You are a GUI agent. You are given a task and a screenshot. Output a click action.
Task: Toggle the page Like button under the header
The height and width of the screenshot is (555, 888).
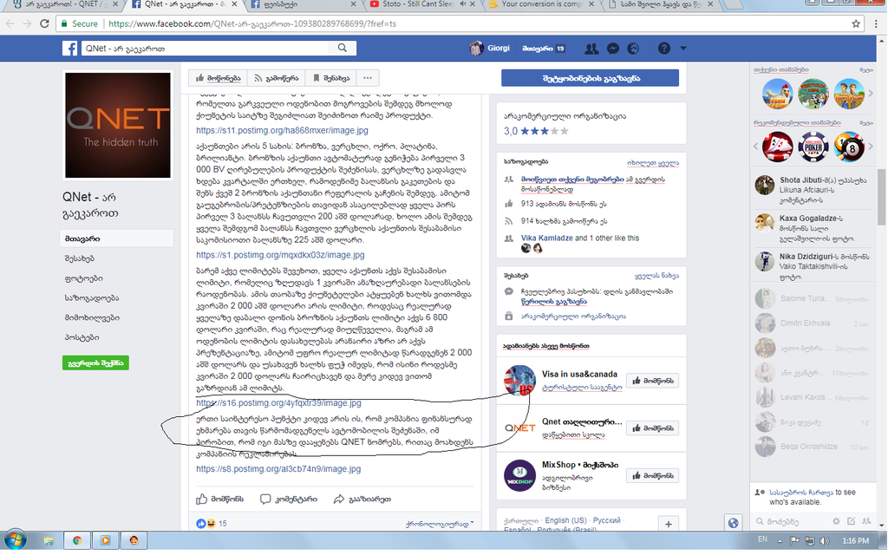click(218, 78)
